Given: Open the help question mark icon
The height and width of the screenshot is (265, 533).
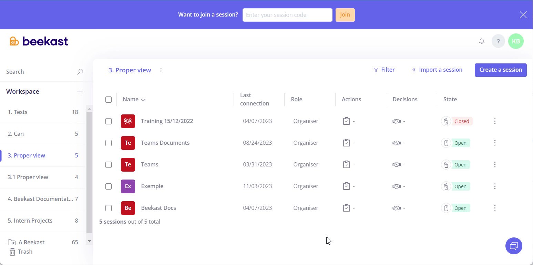Looking at the screenshot, I should coord(498,41).
